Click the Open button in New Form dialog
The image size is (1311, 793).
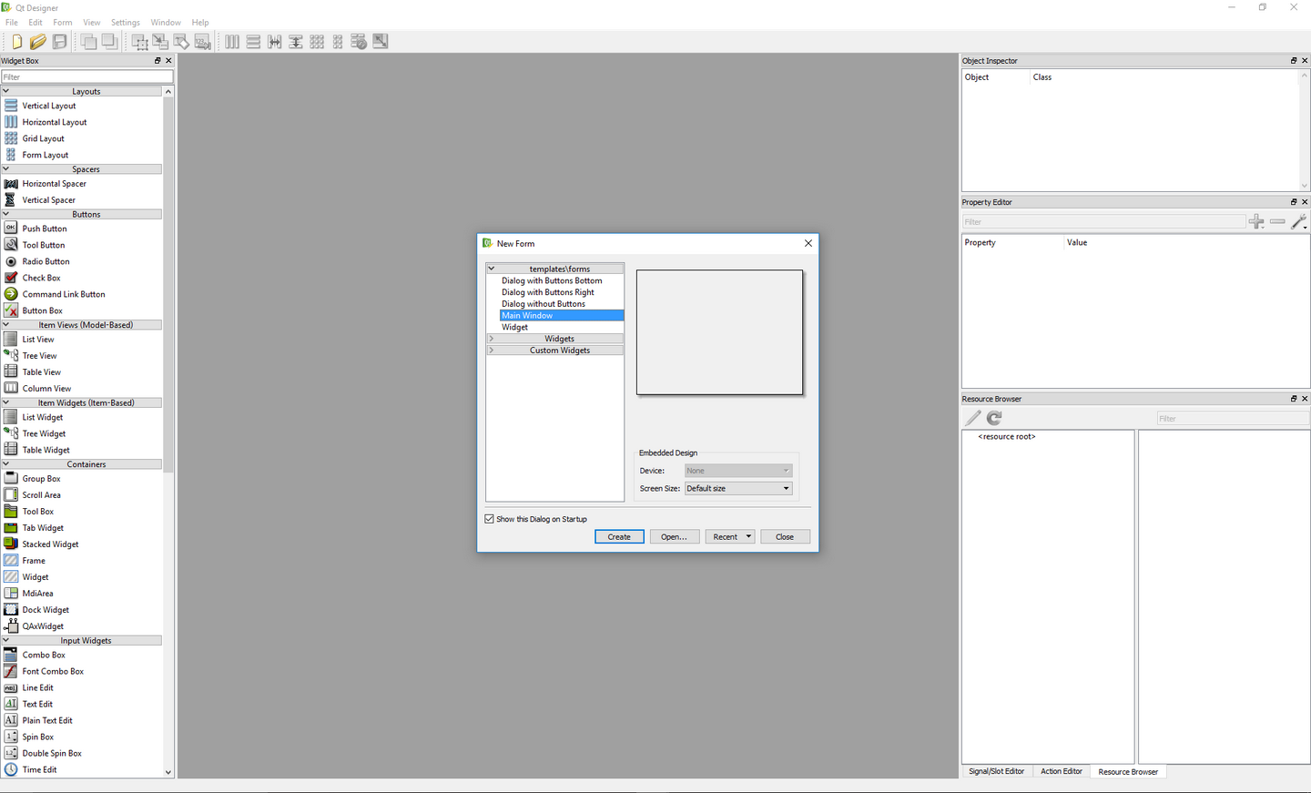coord(675,536)
